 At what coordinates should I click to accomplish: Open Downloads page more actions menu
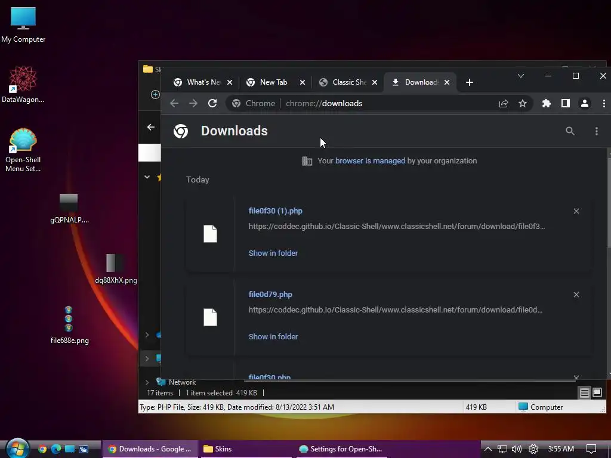pos(597,131)
